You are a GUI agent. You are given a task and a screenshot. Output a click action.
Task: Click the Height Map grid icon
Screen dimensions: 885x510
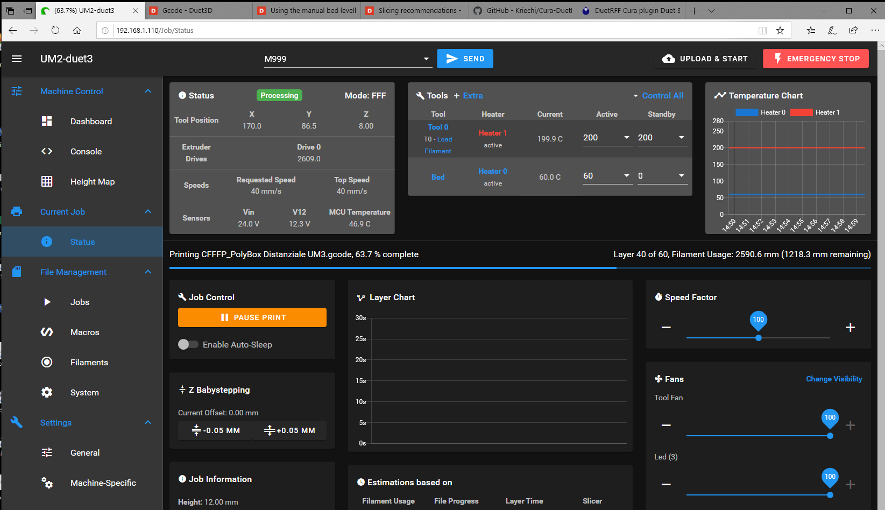[47, 181]
